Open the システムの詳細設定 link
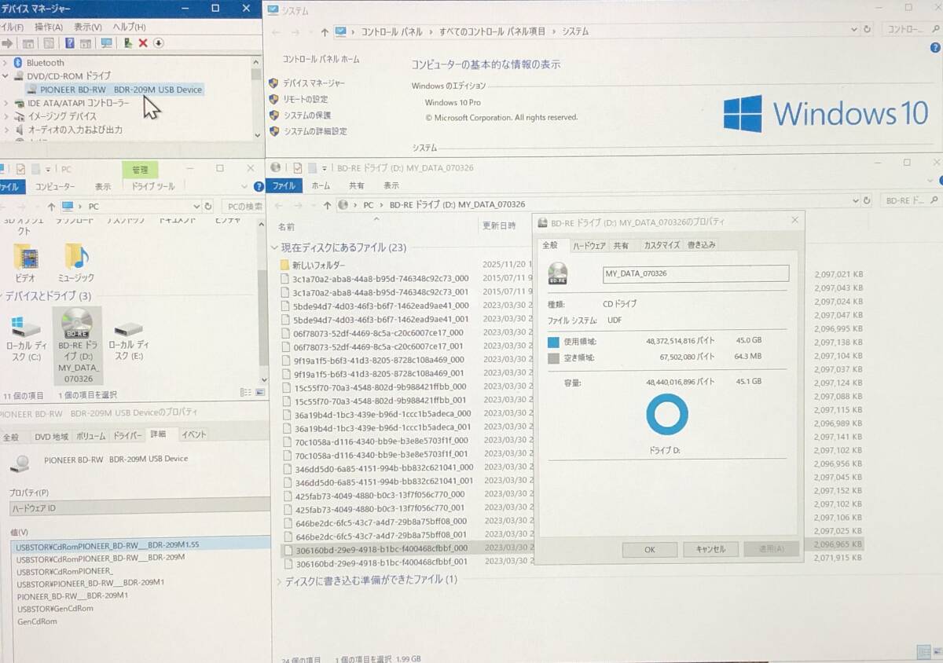This screenshot has width=943, height=663. [x=315, y=132]
